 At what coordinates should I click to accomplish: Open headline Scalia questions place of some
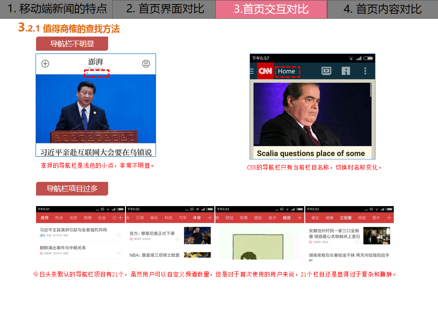pos(311,154)
